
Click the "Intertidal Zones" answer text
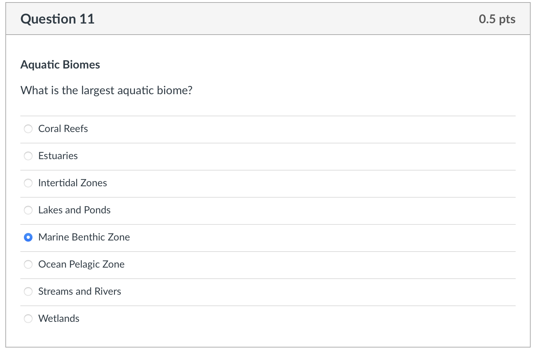pos(72,183)
